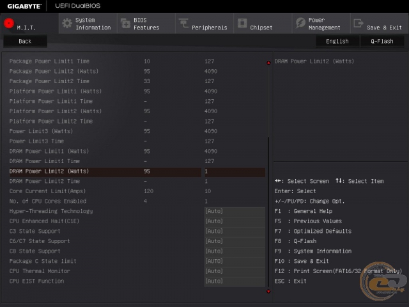Image resolution: width=409 pixels, height=307 pixels.
Task: Open the Power Management tab
Action: click(321, 24)
